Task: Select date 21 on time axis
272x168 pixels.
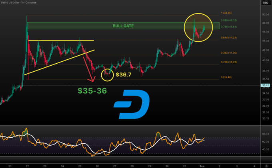Action: [10, 166]
